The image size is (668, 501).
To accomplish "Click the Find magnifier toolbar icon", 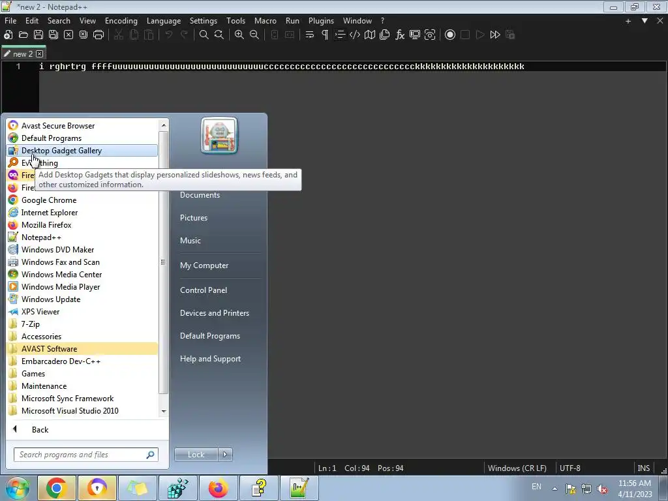I will pyautogui.click(x=204, y=35).
